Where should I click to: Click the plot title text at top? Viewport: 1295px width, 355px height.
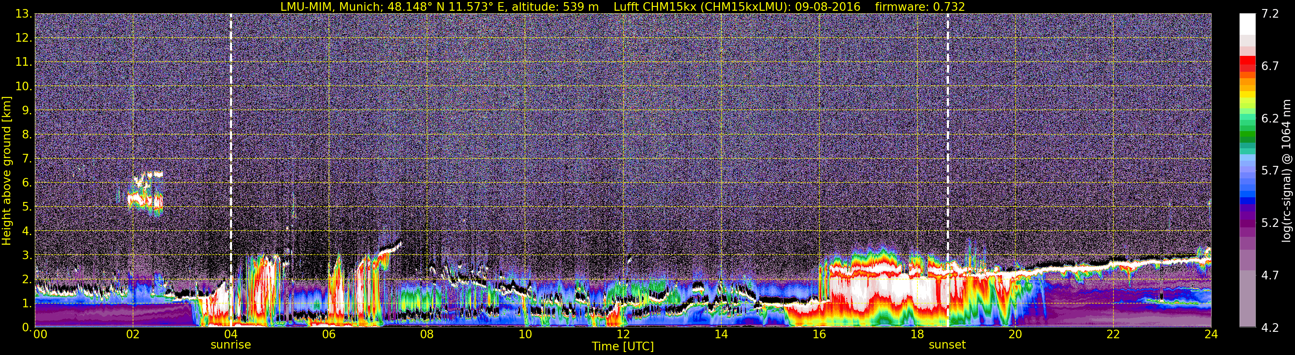point(622,6)
